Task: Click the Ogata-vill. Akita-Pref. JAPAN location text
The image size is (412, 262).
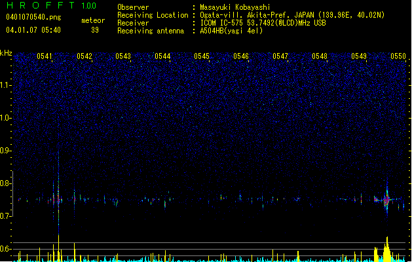Action: (292, 15)
